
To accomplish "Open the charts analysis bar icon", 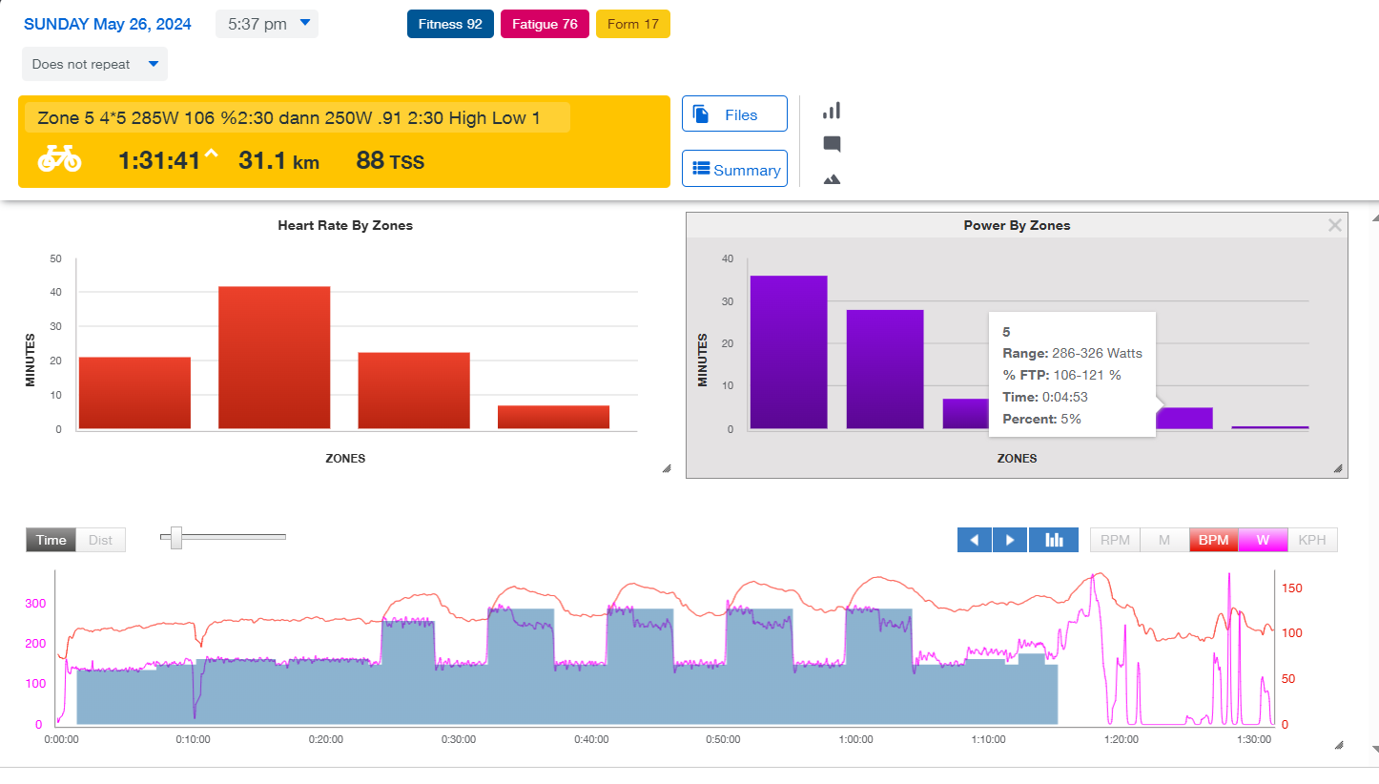I will click(832, 111).
